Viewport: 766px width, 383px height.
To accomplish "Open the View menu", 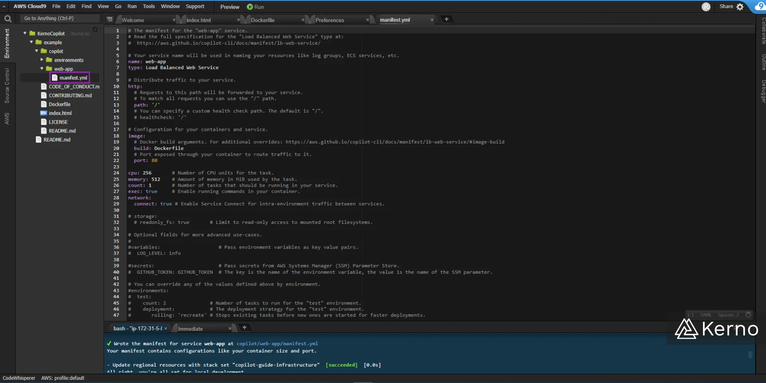I will click(x=103, y=6).
